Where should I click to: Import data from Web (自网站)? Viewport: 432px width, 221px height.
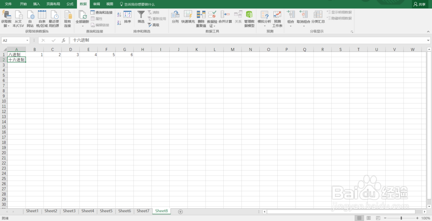tap(30, 19)
